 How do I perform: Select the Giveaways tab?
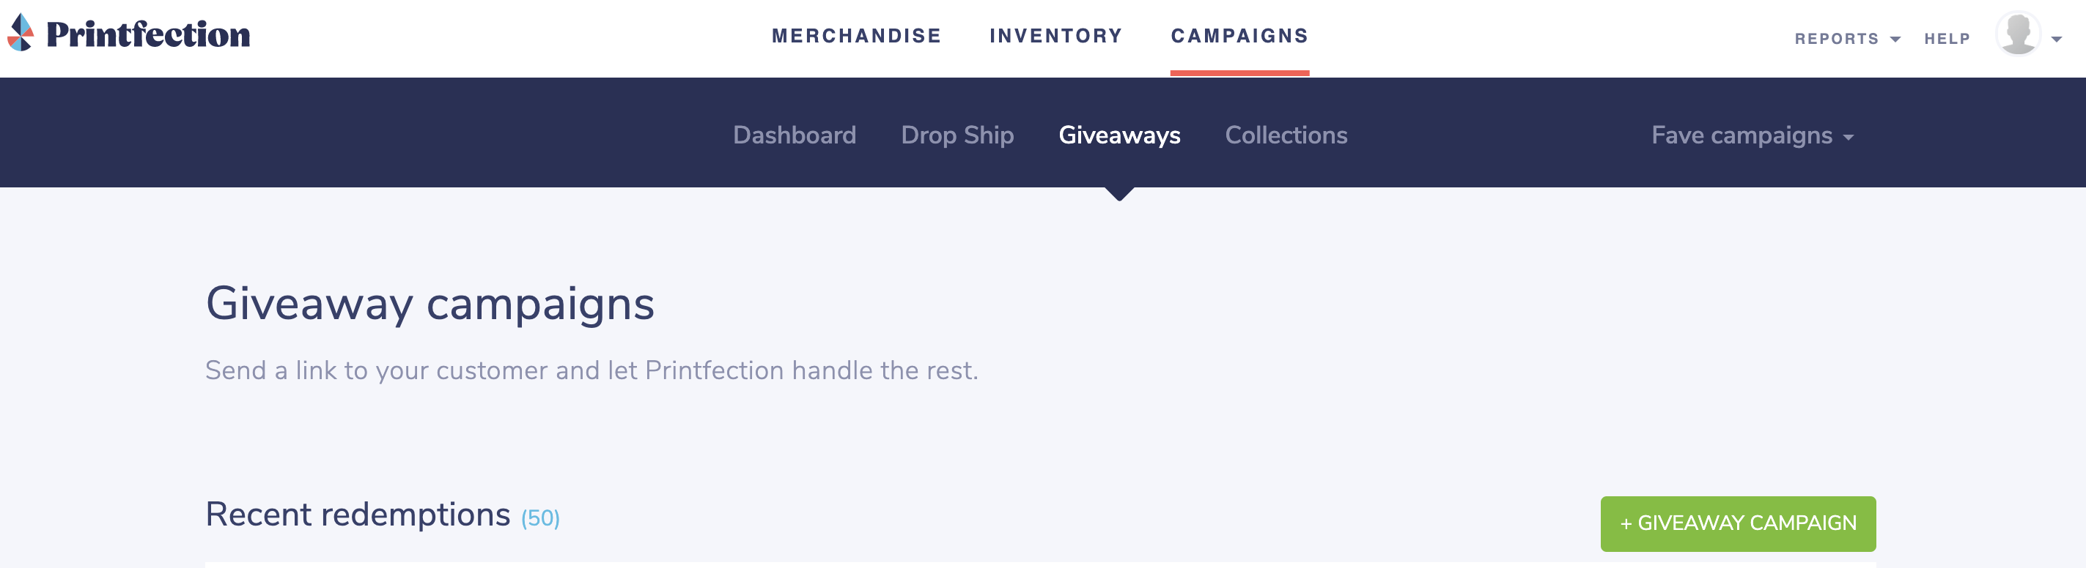(1119, 135)
